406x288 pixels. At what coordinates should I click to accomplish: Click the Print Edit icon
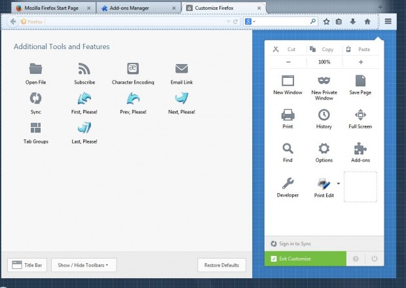point(323,184)
